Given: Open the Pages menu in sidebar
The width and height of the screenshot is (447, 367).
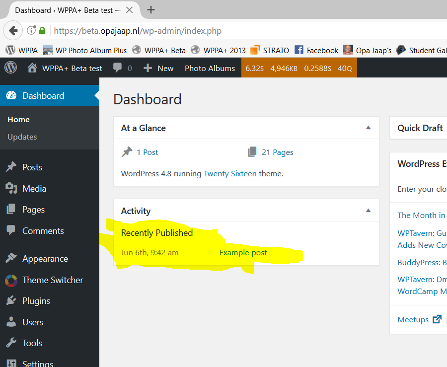Looking at the screenshot, I should (x=50, y=210).
